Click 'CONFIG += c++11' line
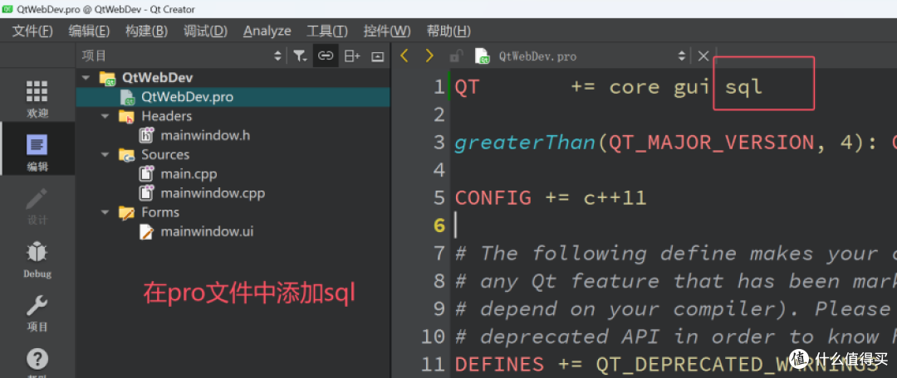Image resolution: width=897 pixels, height=378 pixels. [551, 198]
